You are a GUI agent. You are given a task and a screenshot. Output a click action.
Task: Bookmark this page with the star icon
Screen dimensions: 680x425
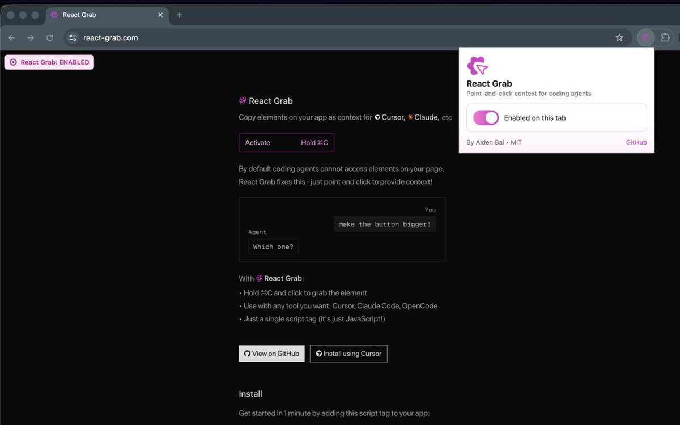(x=619, y=38)
